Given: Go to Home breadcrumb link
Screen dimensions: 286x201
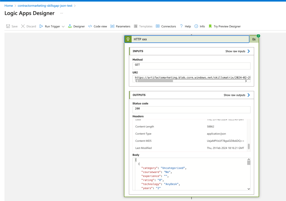Looking at the screenshot, I should tap(9, 6).
